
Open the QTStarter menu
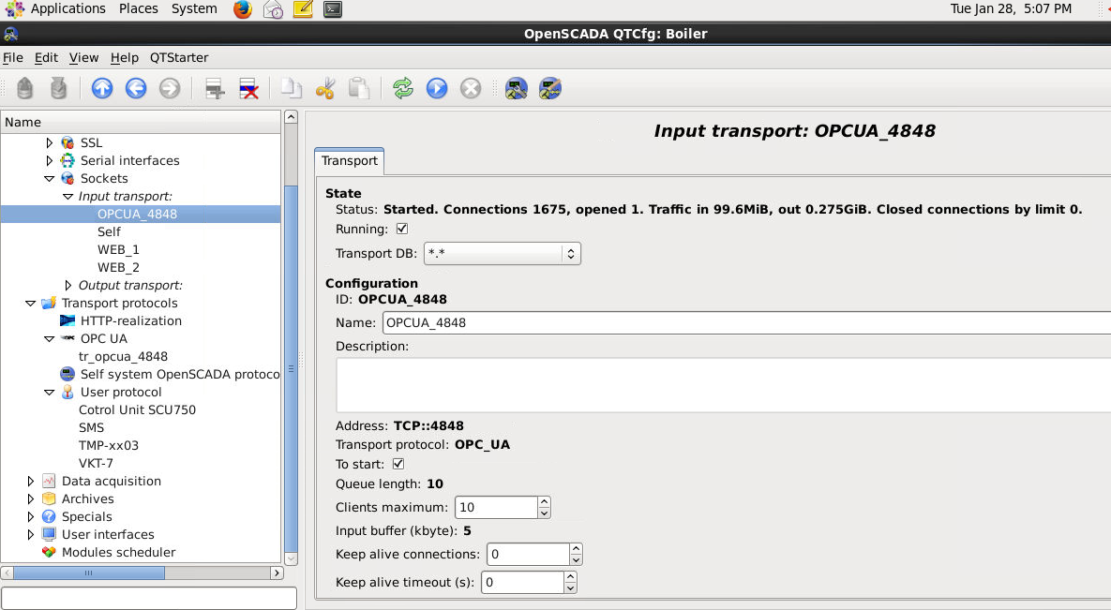[179, 57]
